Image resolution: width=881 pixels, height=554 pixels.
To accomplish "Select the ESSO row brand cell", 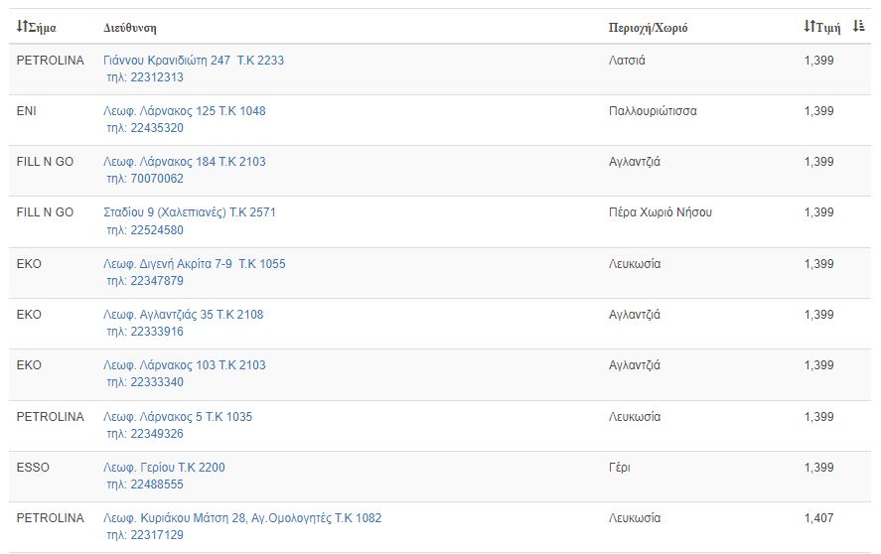I will pos(33,467).
